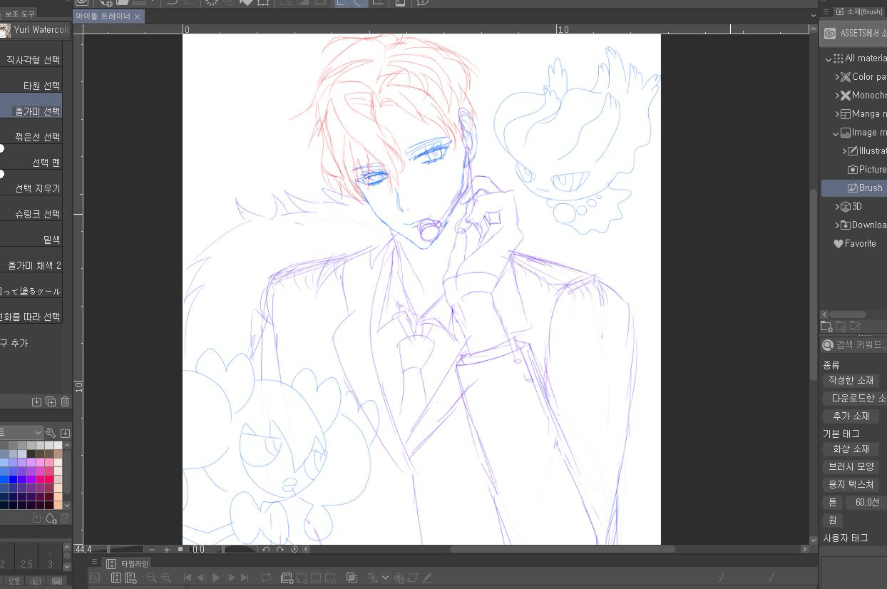
Task: Collapse the All materials tree
Action: (x=829, y=58)
